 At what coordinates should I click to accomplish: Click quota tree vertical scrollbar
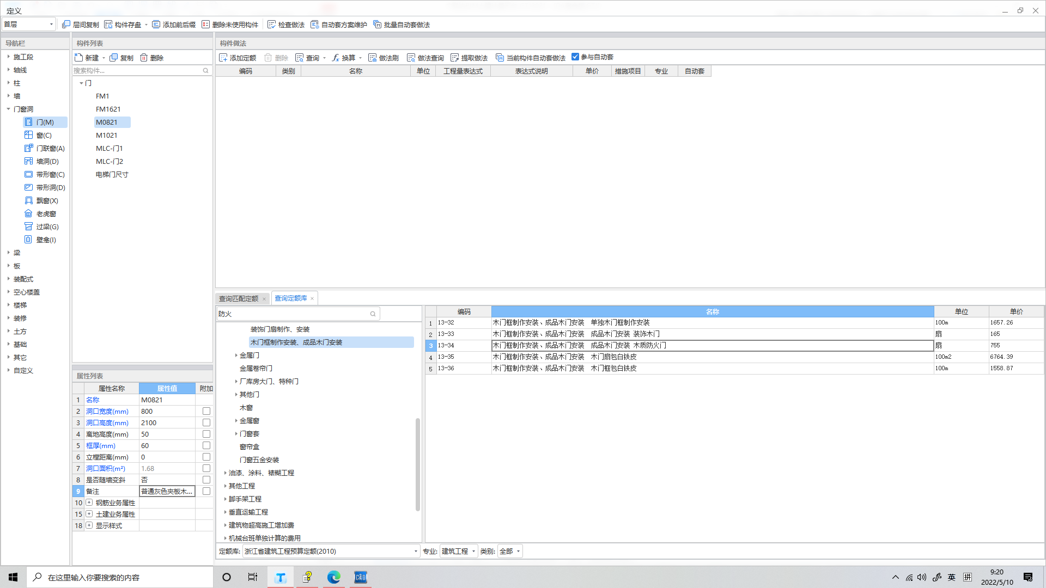pos(418,464)
